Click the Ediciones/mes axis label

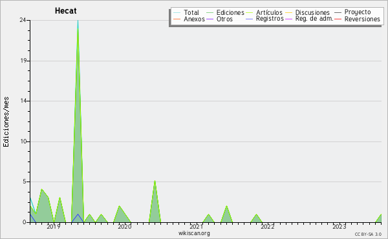(6, 121)
